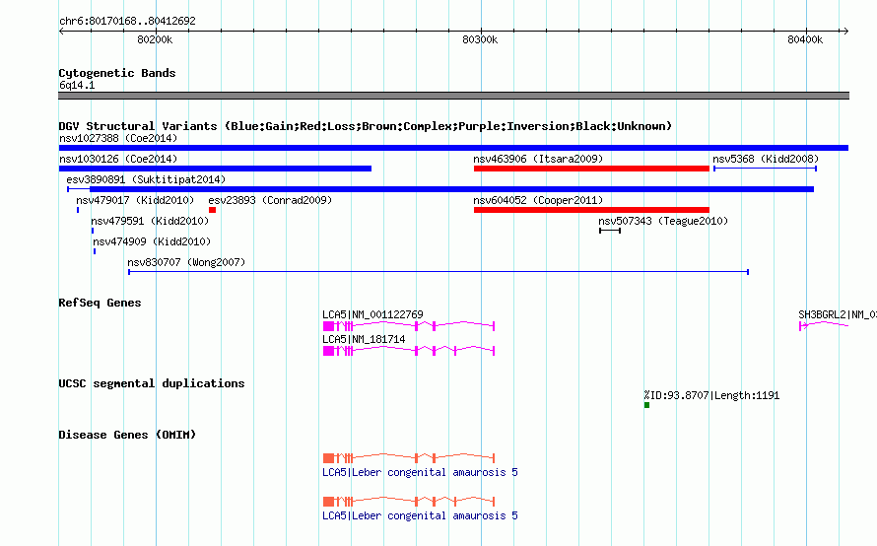Click the DGV Structural Variants track title
The width and height of the screenshot is (877, 546).
pos(366,126)
